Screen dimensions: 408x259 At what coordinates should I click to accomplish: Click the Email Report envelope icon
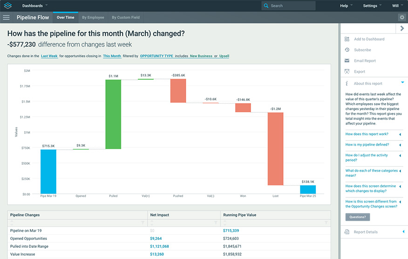(347, 61)
